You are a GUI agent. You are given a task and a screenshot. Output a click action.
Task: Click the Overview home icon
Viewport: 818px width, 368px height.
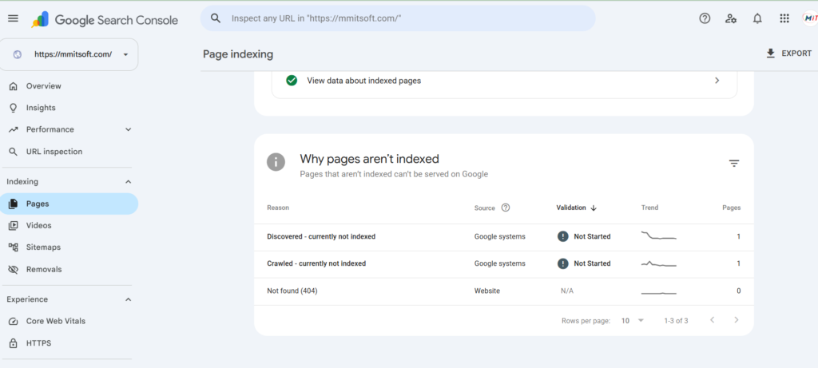point(14,86)
